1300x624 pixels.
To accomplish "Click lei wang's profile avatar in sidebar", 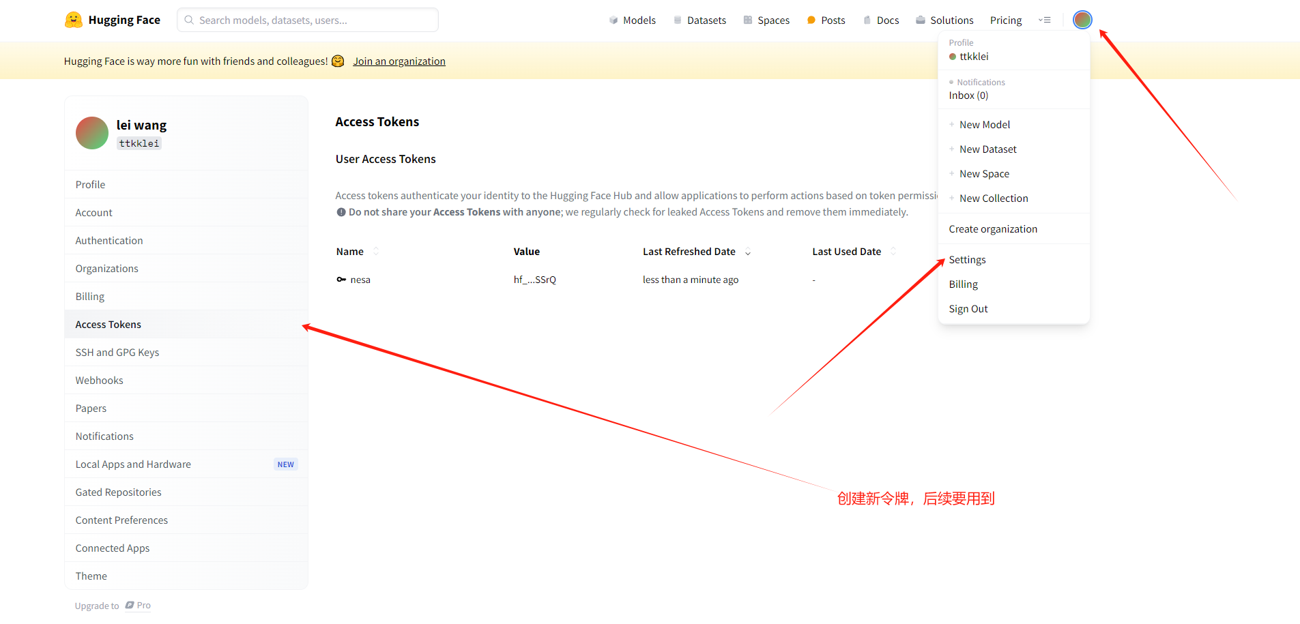I will (92, 133).
